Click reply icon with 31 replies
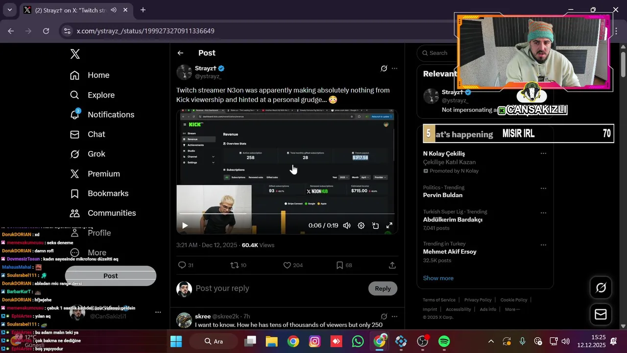The image size is (627, 353). 186,265
